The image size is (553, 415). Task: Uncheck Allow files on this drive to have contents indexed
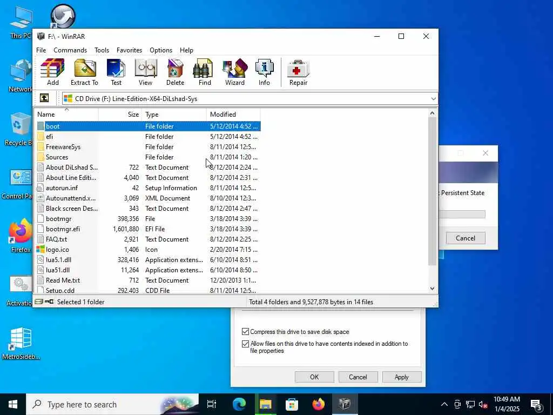(x=246, y=344)
